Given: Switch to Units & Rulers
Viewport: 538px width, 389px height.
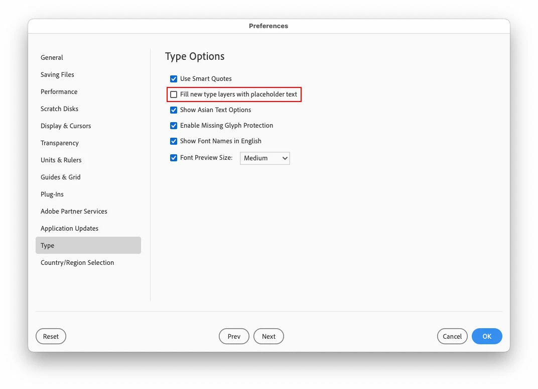Looking at the screenshot, I should coord(61,160).
